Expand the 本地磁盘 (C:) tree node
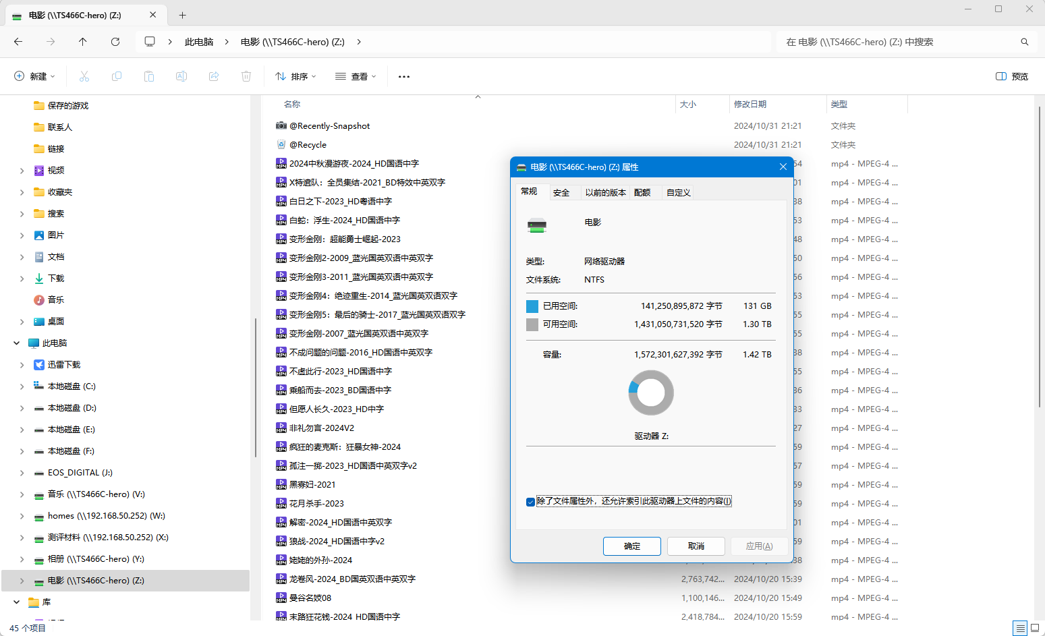Image resolution: width=1045 pixels, height=636 pixels. (22, 386)
